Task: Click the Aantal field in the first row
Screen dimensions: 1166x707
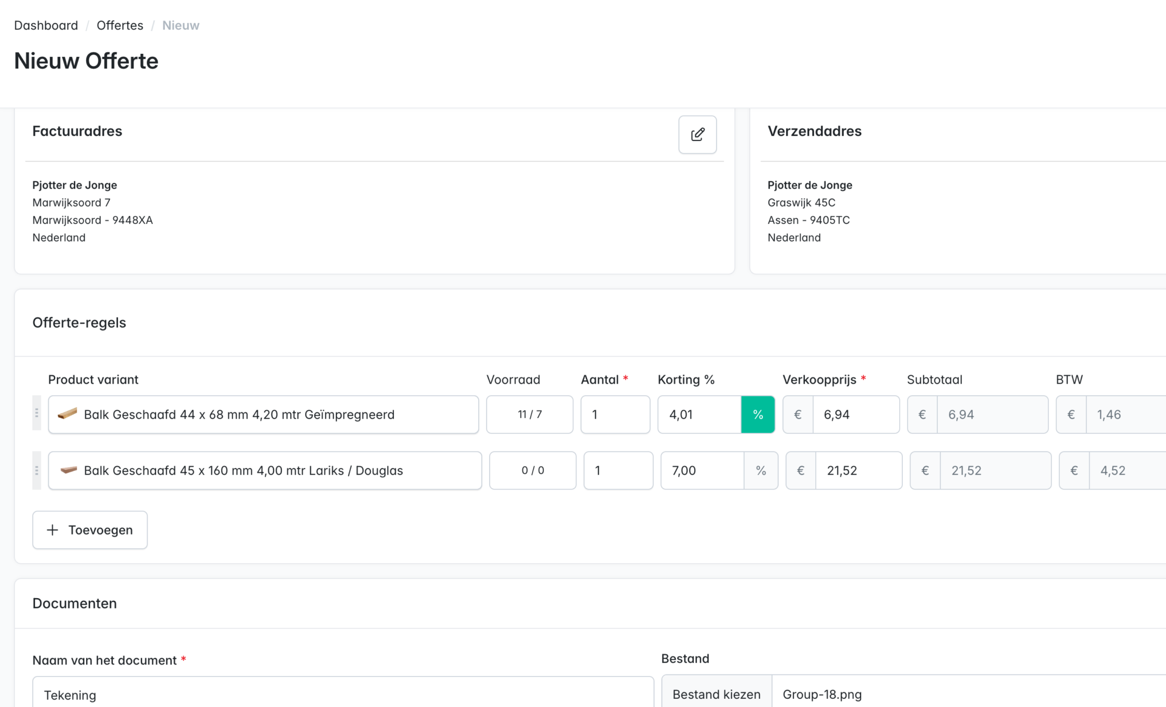Action: coord(615,415)
